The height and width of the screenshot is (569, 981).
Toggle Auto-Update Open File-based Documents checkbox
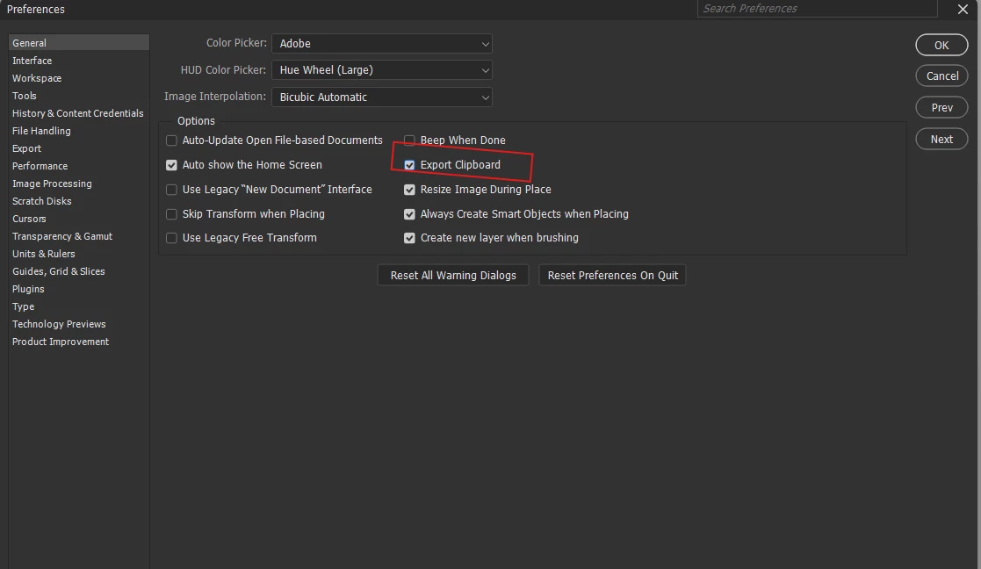171,140
